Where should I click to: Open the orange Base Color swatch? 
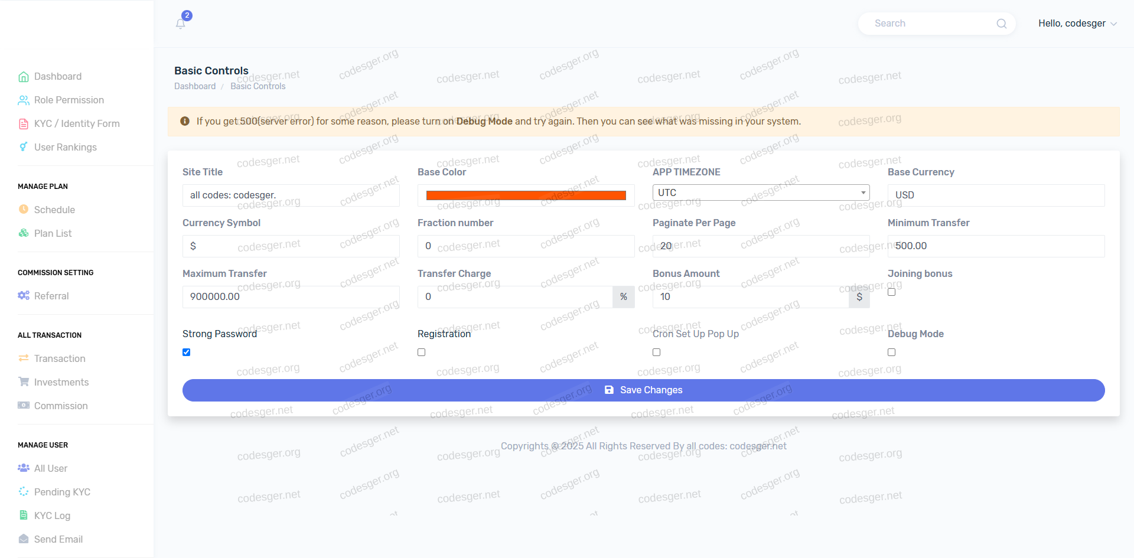[526, 195]
